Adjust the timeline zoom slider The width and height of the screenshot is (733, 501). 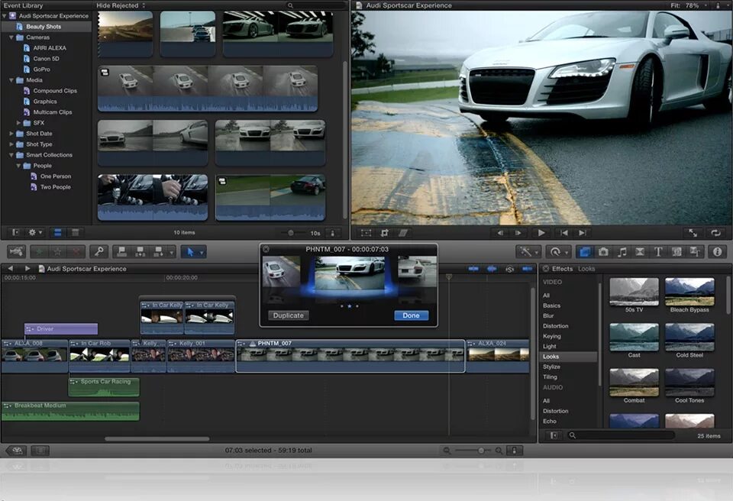point(480,451)
